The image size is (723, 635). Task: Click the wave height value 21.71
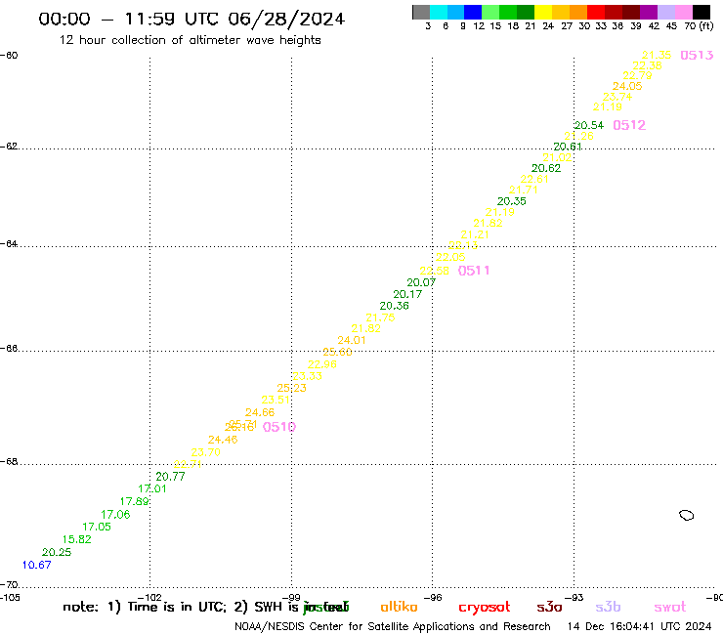point(524,190)
